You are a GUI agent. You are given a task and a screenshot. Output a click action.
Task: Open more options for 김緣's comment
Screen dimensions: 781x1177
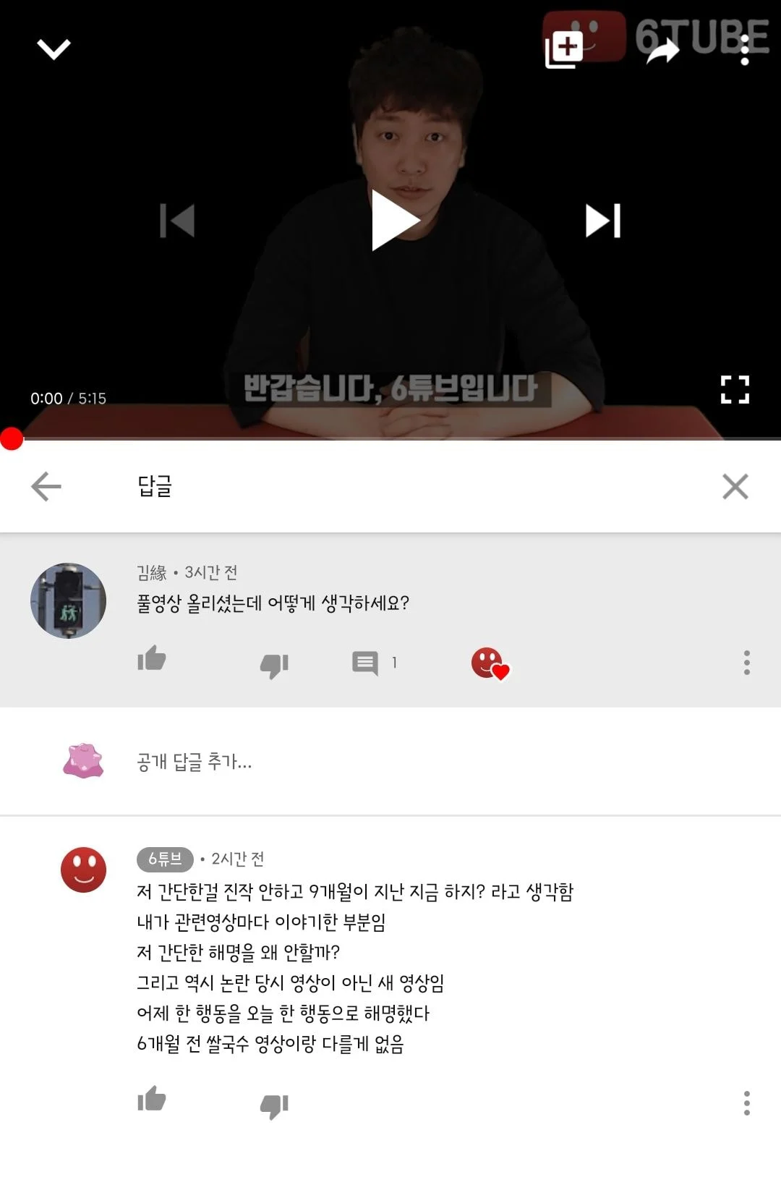(x=746, y=663)
